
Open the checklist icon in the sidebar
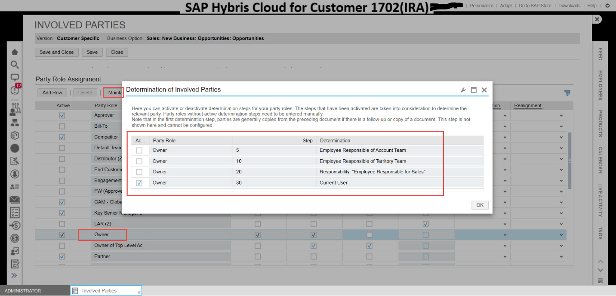pyautogui.click(x=15, y=212)
